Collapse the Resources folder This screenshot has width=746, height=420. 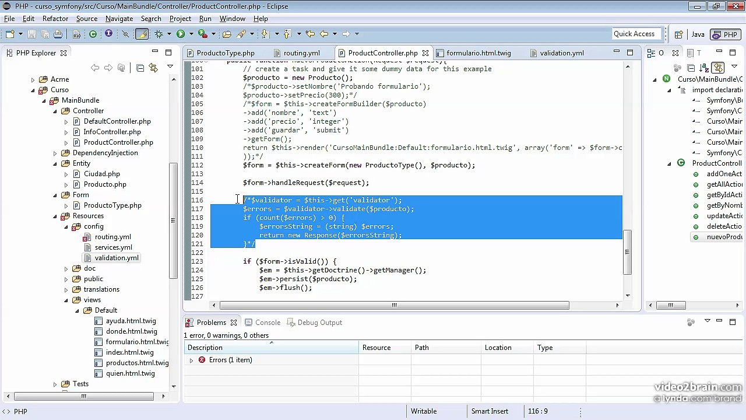click(55, 216)
